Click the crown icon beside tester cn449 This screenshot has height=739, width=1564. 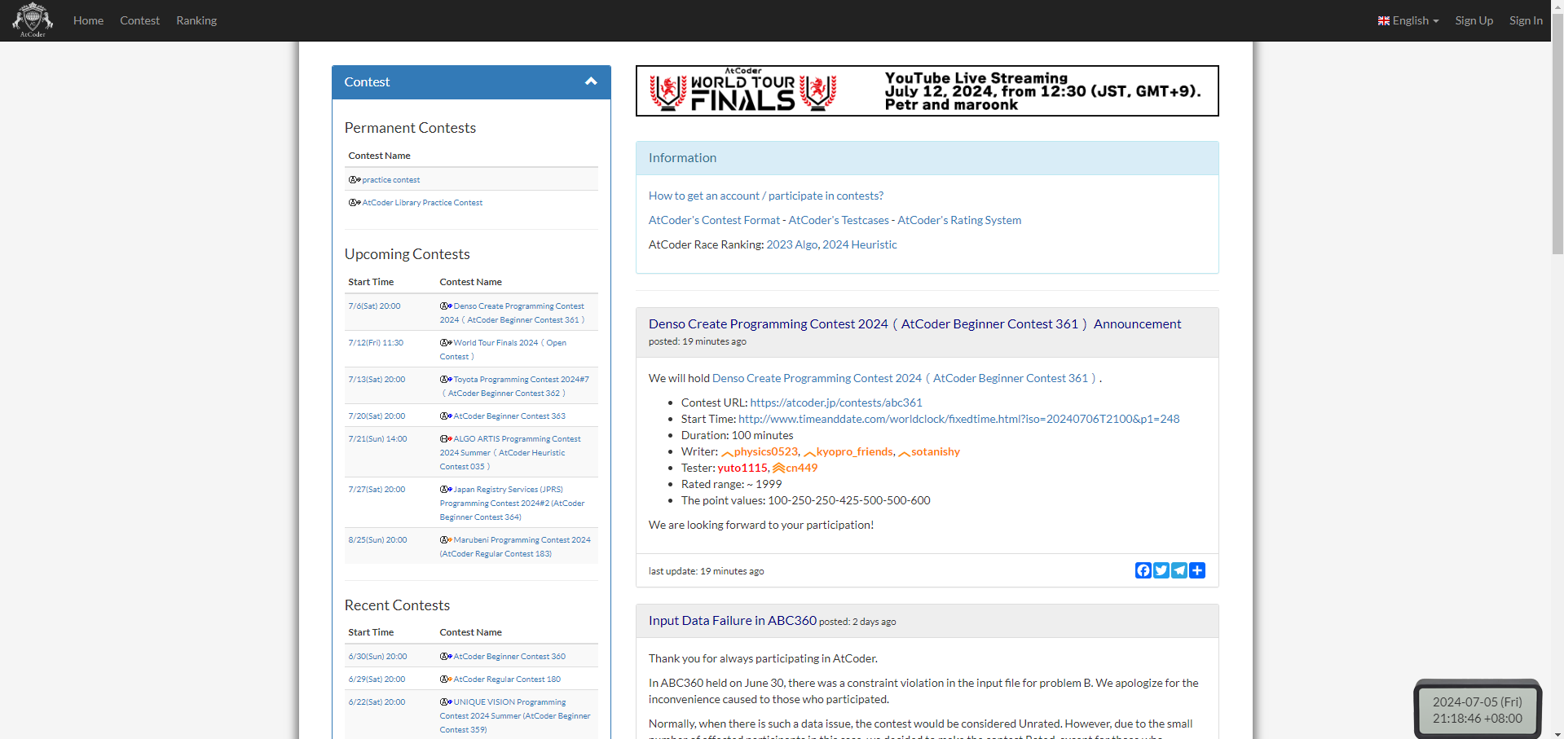[x=778, y=468]
